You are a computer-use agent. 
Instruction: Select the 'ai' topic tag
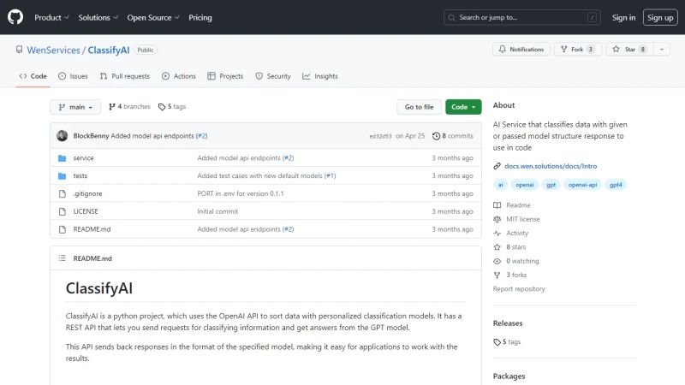(x=501, y=185)
